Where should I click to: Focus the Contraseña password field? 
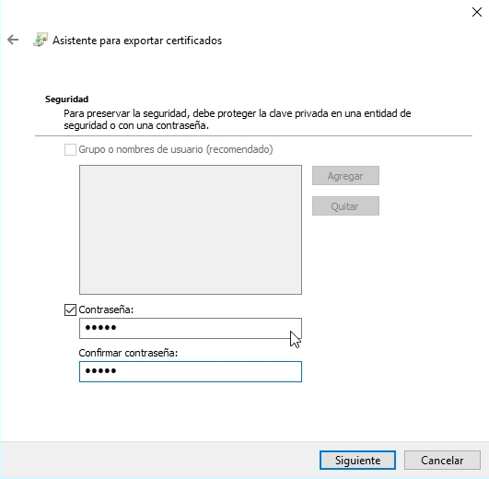191,328
